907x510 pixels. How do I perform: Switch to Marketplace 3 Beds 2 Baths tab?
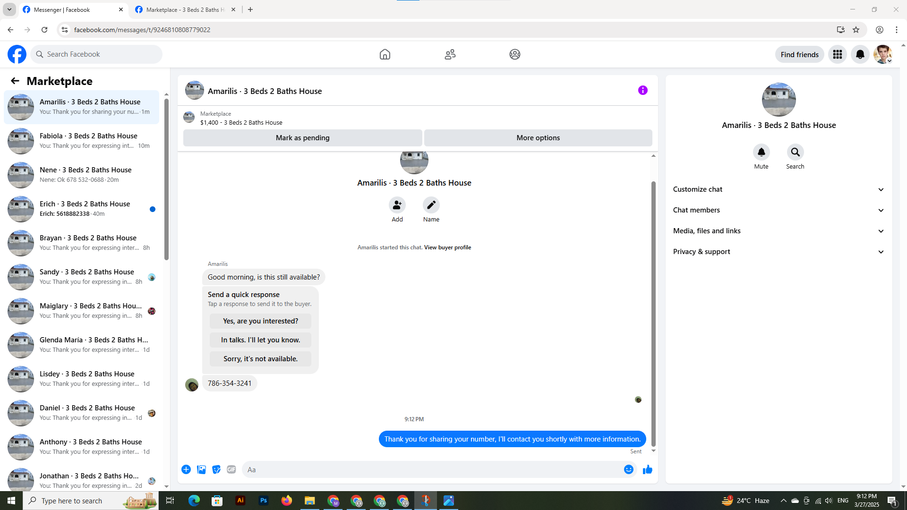click(185, 9)
